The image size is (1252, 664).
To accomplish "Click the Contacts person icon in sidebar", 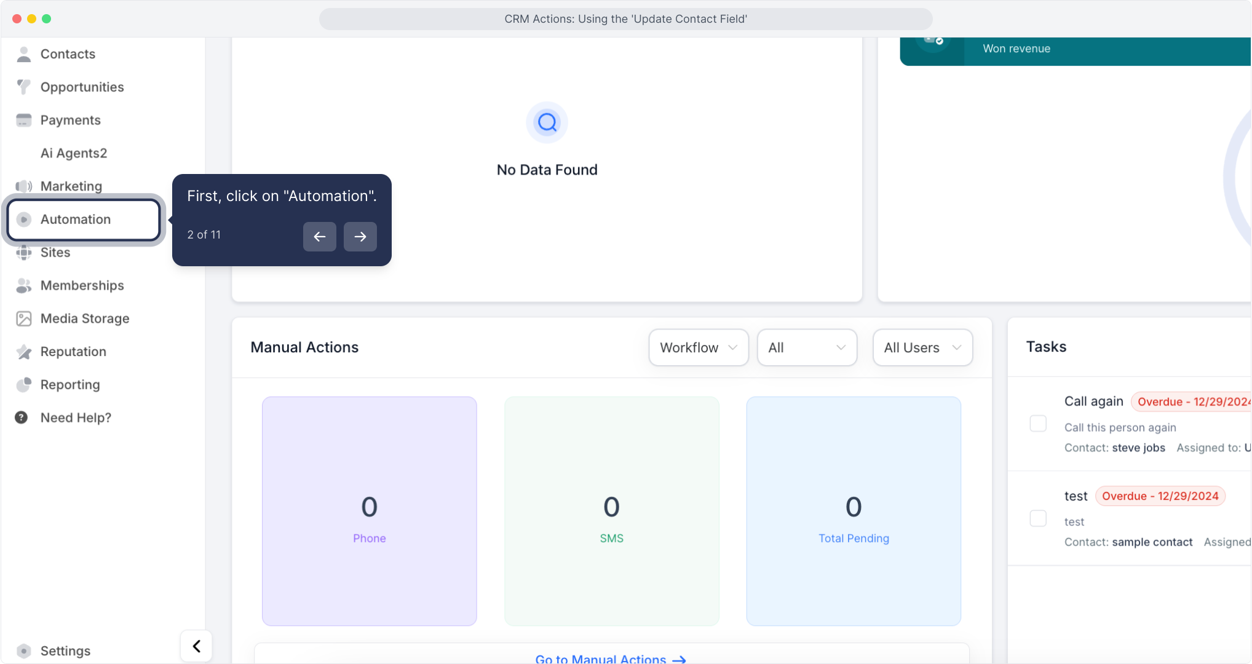I will click(24, 54).
